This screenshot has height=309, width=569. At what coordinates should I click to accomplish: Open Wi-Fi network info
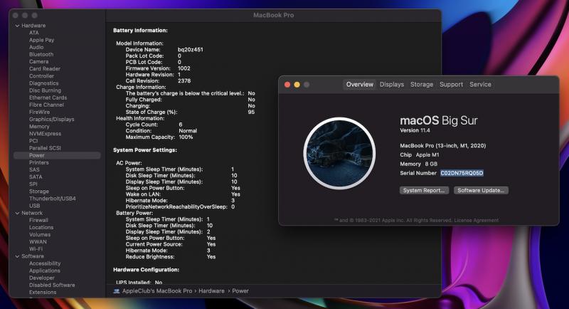(36, 249)
